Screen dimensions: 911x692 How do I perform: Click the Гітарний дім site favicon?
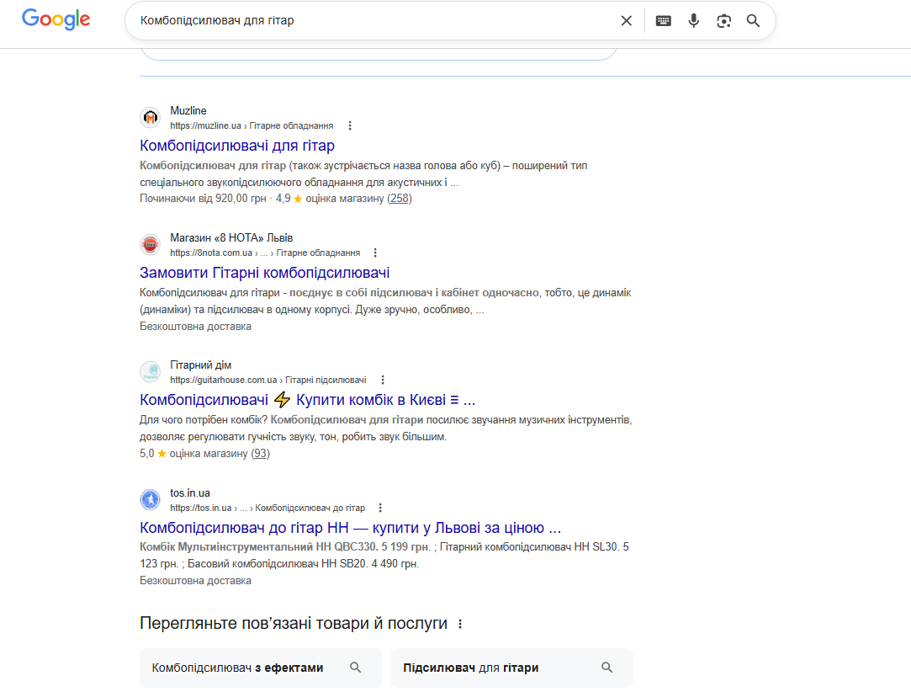150,372
